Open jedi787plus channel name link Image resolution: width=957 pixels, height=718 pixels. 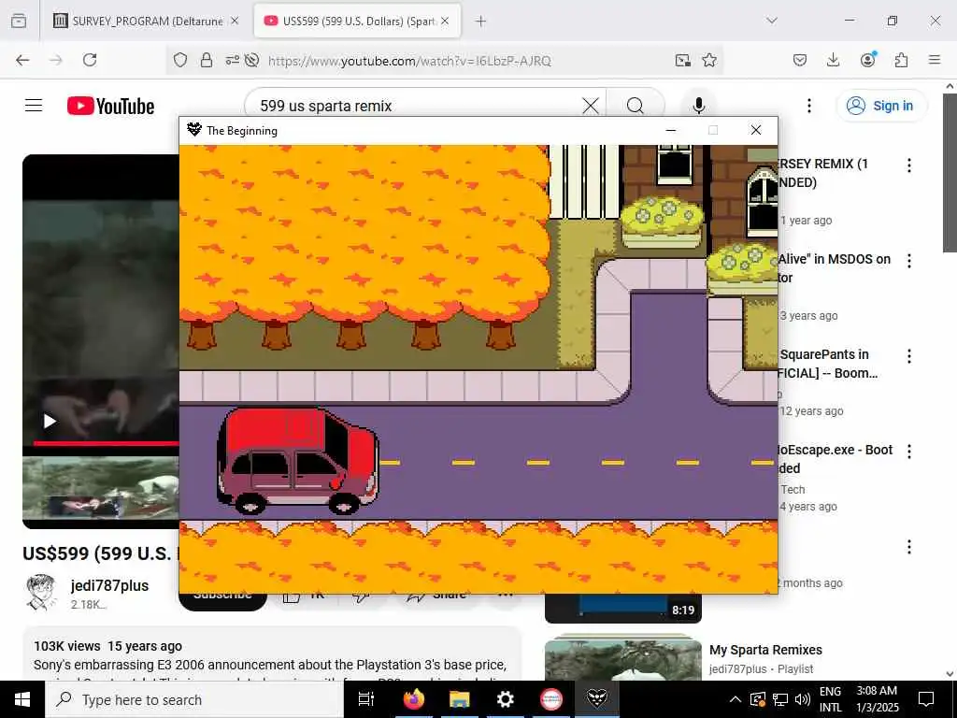109,585
